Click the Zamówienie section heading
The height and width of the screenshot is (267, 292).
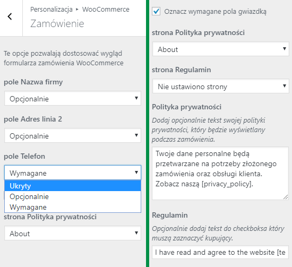[57, 24]
